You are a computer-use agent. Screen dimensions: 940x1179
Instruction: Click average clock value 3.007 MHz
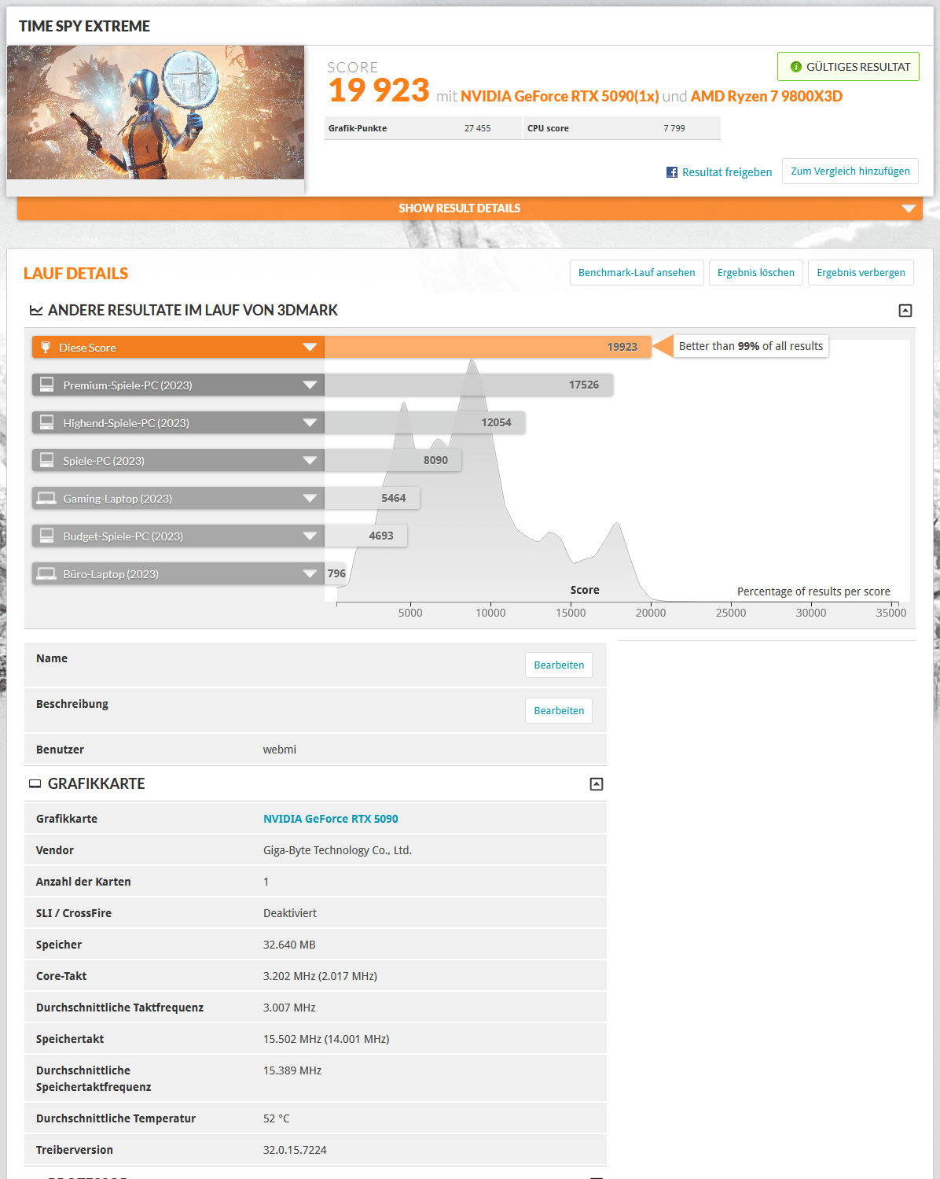tap(289, 1008)
